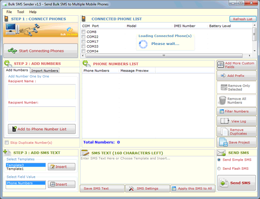
Task: Click the Refresh List button
Action: pyautogui.click(x=243, y=19)
